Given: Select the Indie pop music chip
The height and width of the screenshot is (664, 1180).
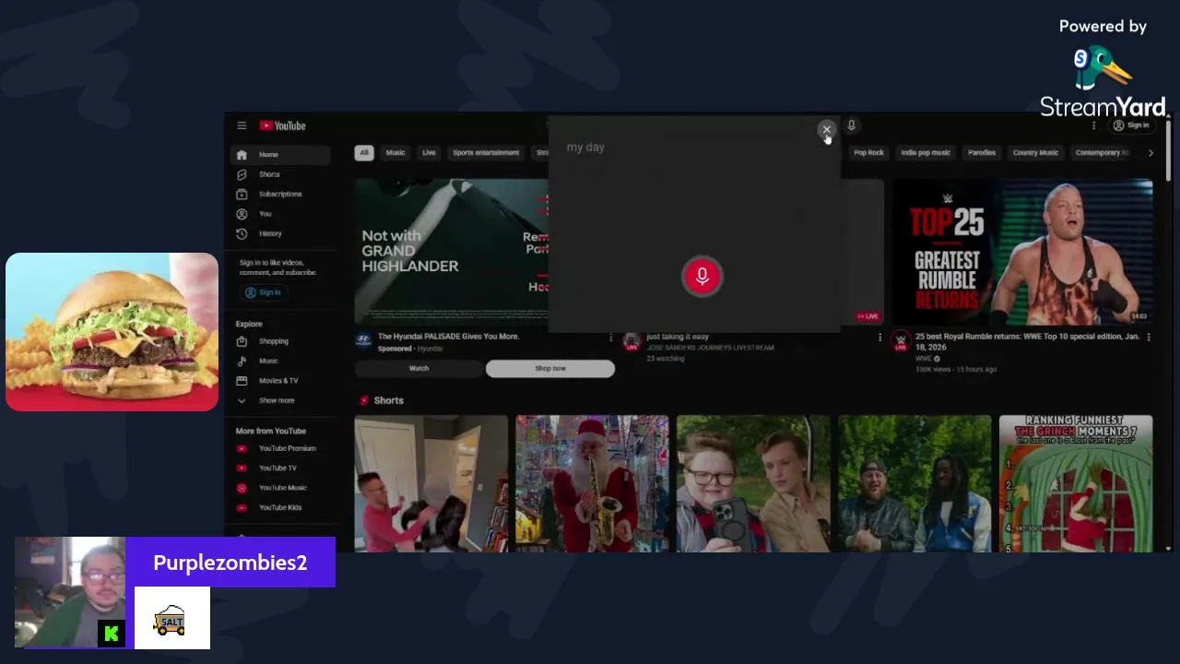Looking at the screenshot, I should click(x=926, y=153).
